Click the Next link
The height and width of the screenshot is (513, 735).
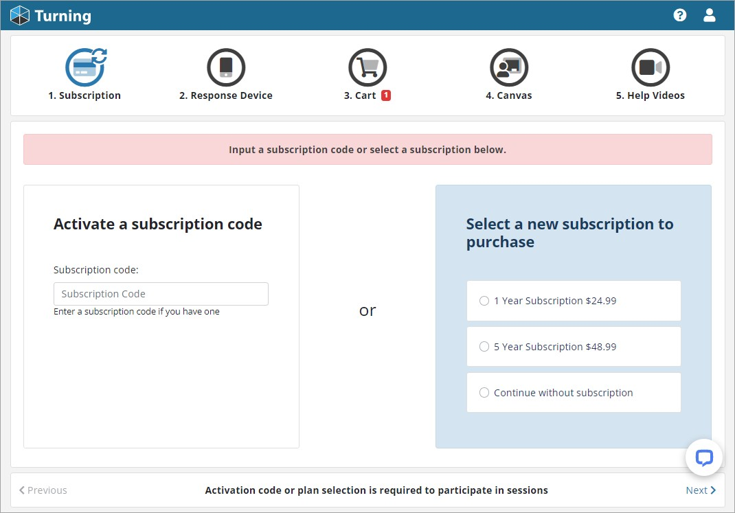click(x=701, y=490)
